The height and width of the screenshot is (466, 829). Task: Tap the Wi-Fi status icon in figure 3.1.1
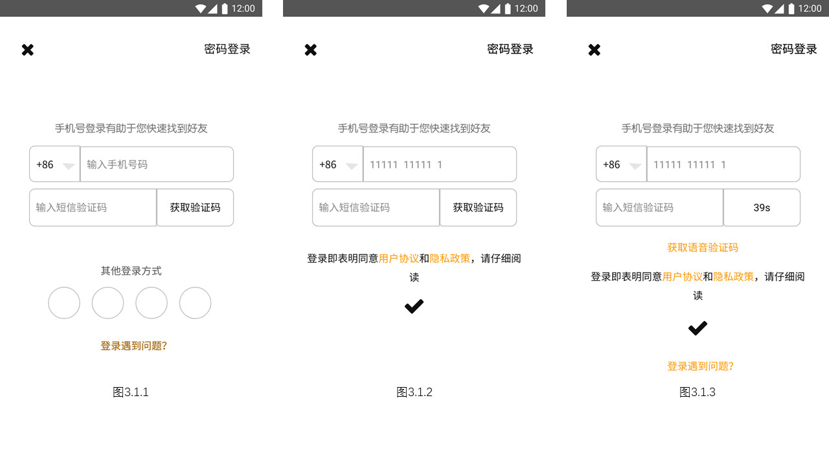(201, 8)
